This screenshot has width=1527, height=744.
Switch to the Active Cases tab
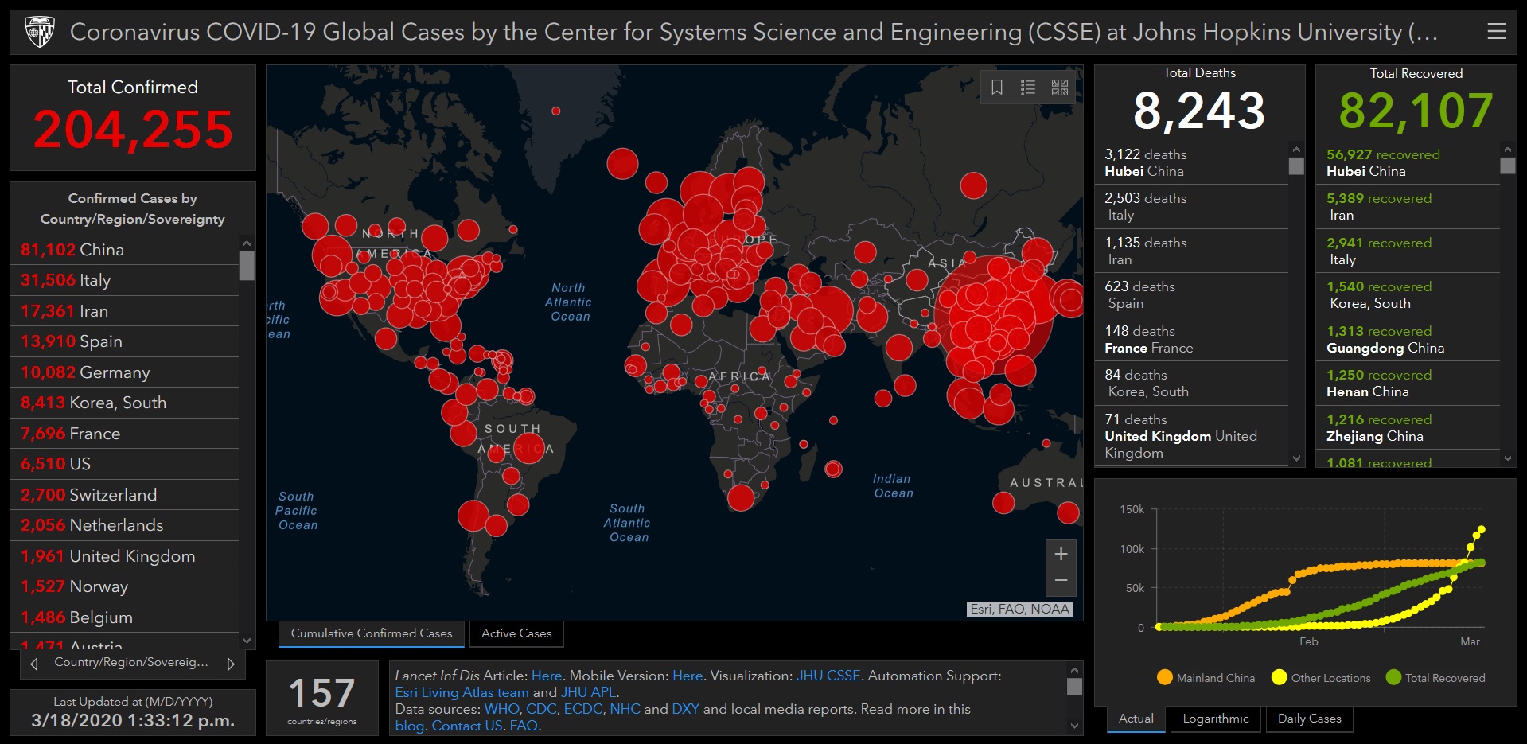coord(516,633)
